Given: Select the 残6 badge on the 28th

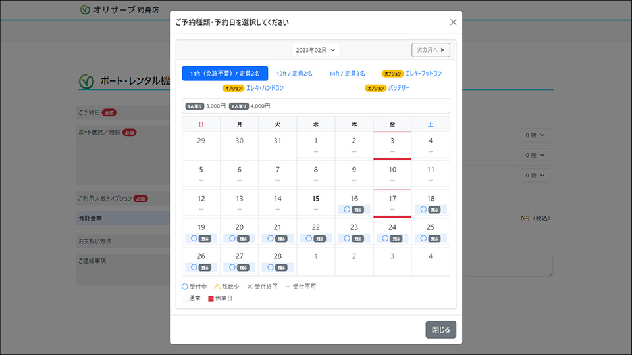Looking at the screenshot, I should [x=282, y=268].
